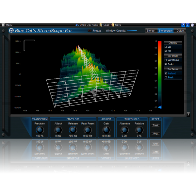Select Wireframe 3D mode checkbox
This screenshot has height=196, width=196.
166,60
